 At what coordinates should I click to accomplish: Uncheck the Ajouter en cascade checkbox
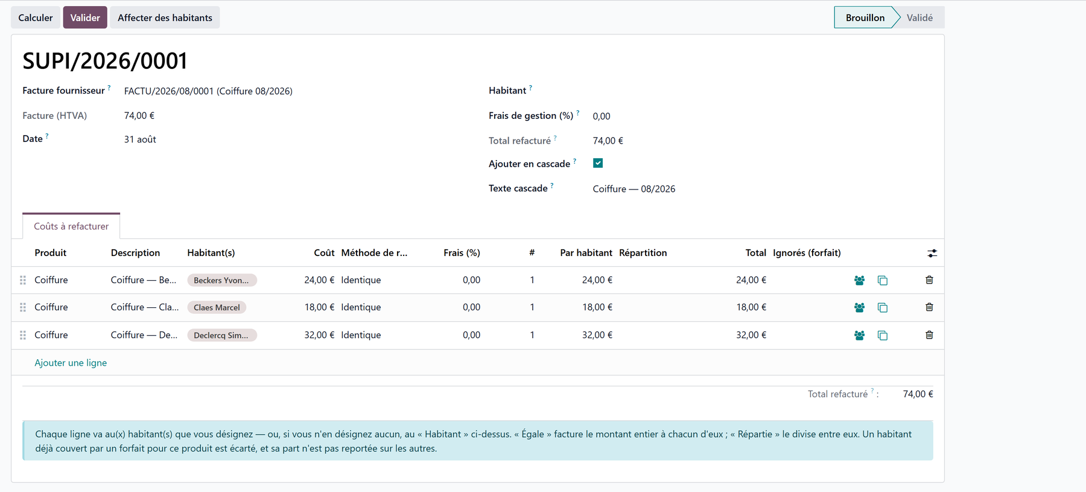point(598,163)
